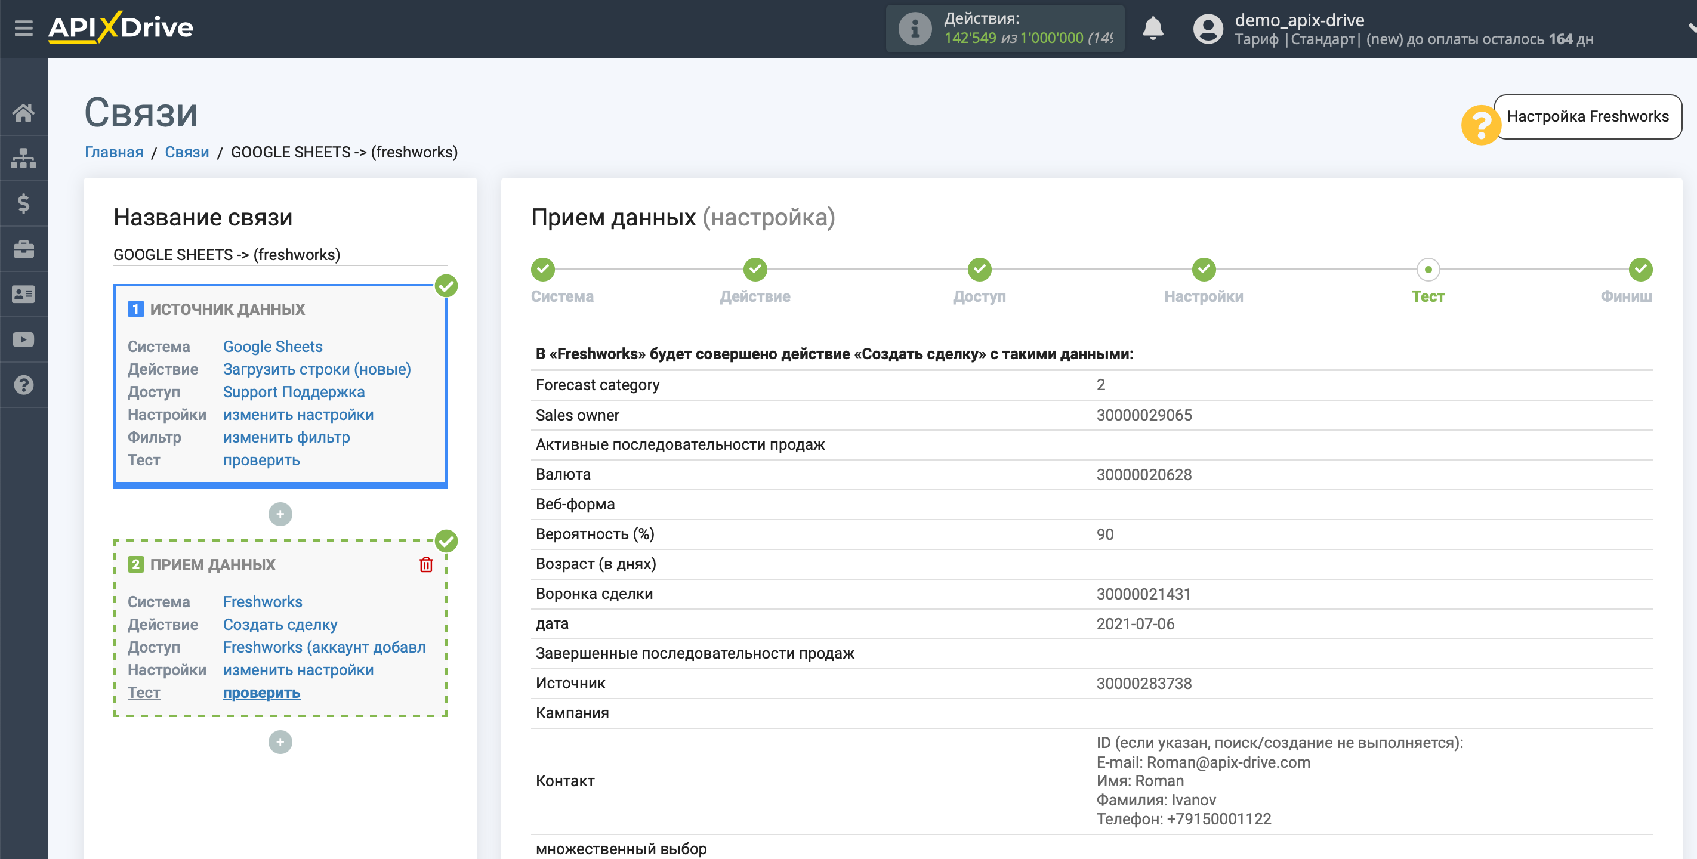This screenshot has width=1697, height=859.
Task: Click source изменить настройки link
Action: [x=298, y=415]
